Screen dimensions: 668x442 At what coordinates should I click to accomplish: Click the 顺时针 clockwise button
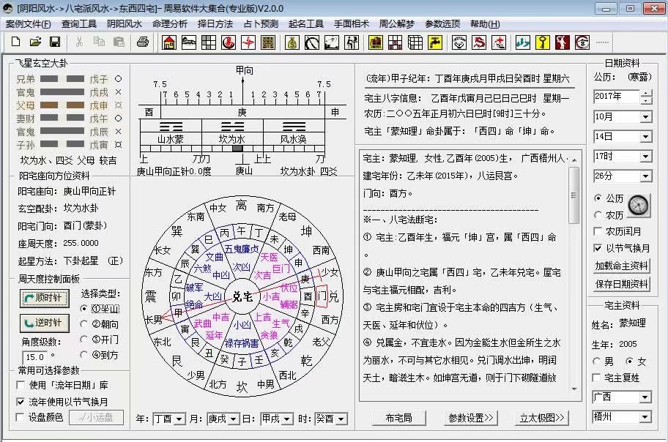click(x=45, y=298)
